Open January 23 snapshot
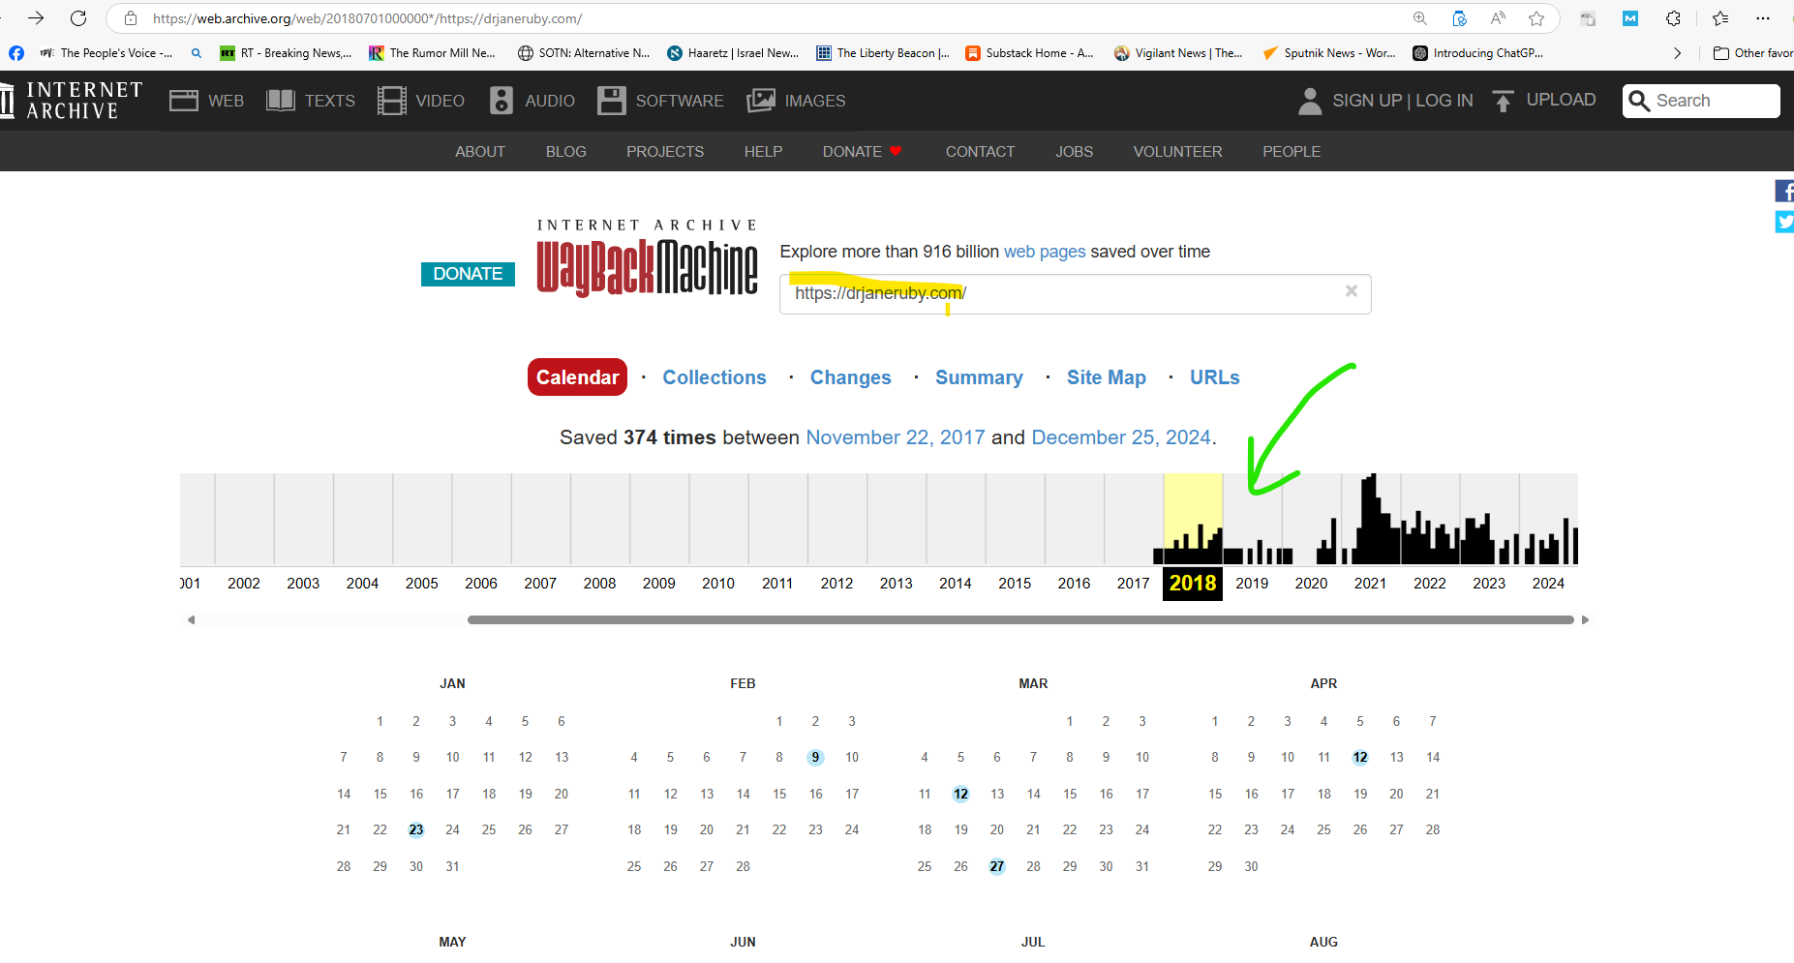Image resolution: width=1794 pixels, height=963 pixels. [x=416, y=830]
